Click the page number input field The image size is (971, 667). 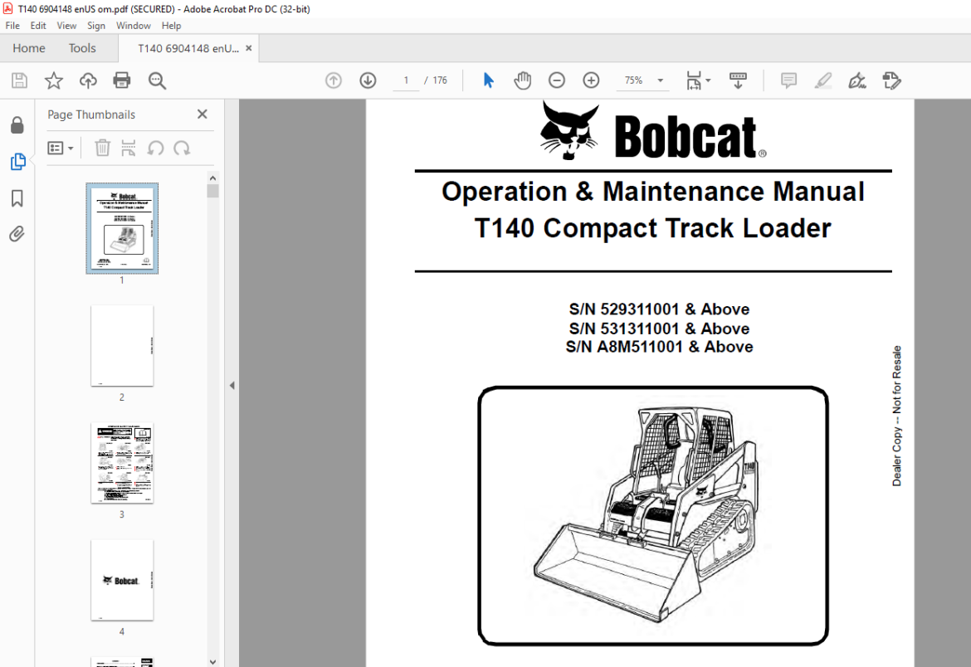[x=406, y=80]
